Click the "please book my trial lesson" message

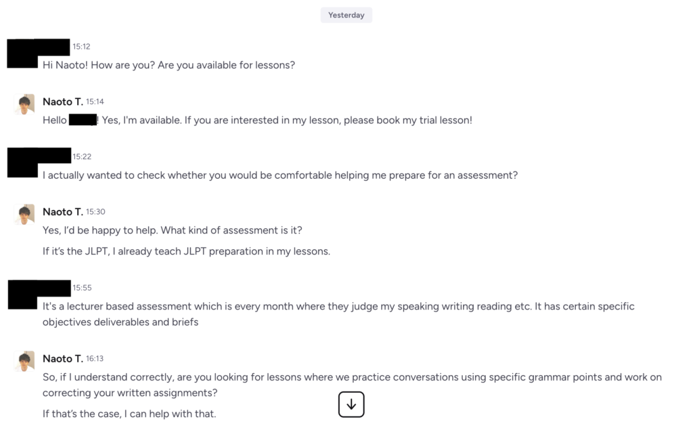tap(257, 121)
